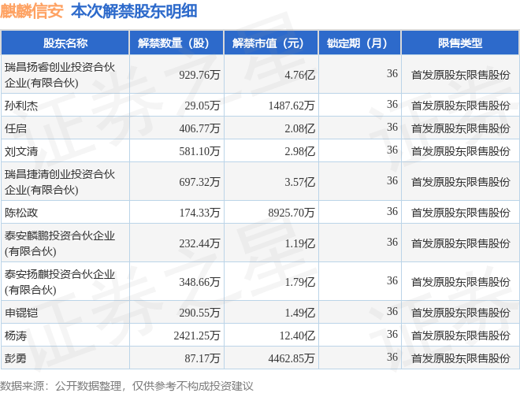Click the 股东名称 column header
520x393 pixels.
tap(65, 43)
